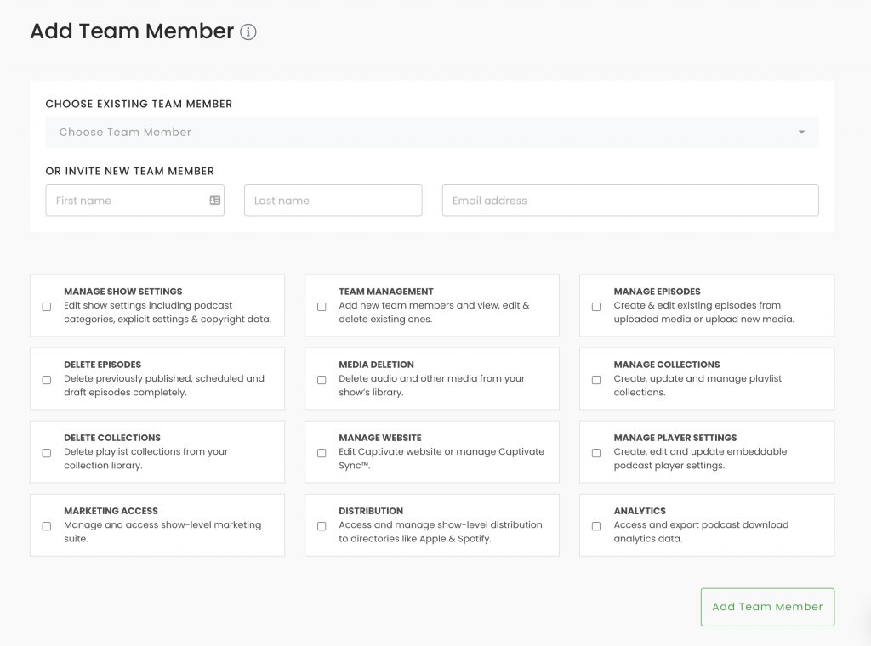Image resolution: width=871 pixels, height=646 pixels.
Task: Enable Manage Player Settings permission
Action: 596,453
